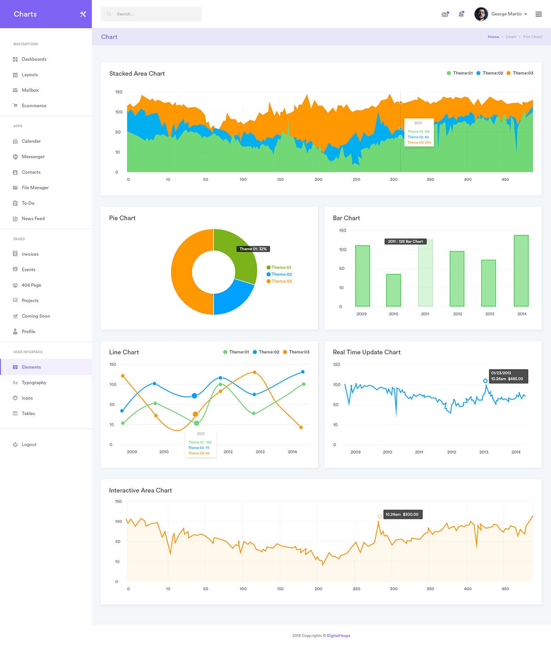This screenshot has width=551, height=647.
Task: Click the Logout power icon
Action: (x=15, y=444)
